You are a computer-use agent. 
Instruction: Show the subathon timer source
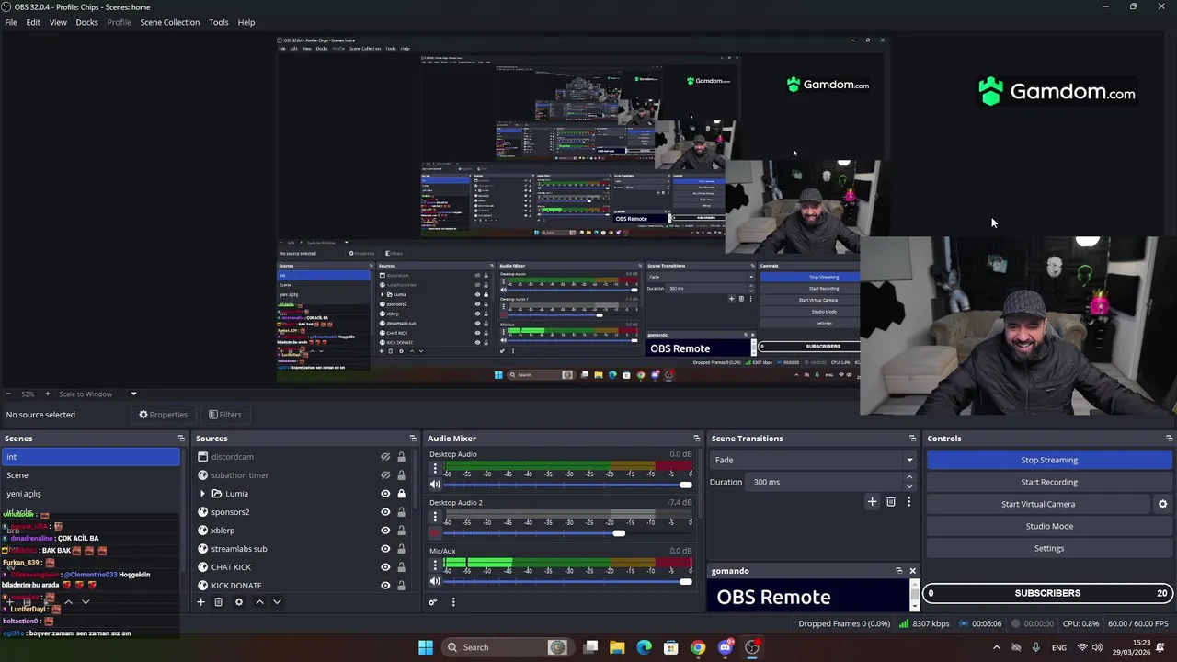tap(385, 475)
